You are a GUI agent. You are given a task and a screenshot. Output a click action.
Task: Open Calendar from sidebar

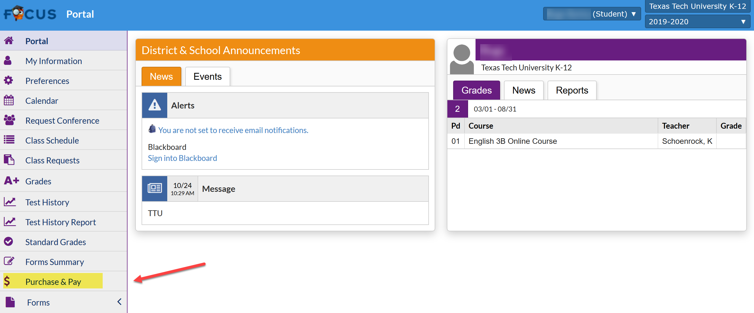63,100
